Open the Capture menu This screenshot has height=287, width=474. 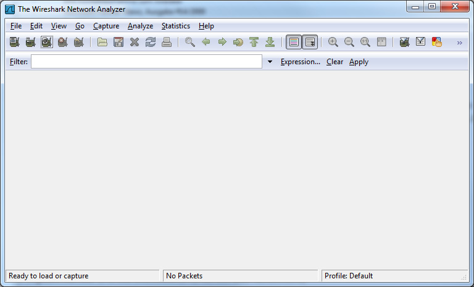(106, 26)
